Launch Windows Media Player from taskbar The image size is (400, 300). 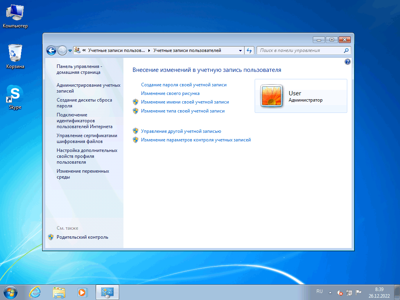[x=83, y=292]
